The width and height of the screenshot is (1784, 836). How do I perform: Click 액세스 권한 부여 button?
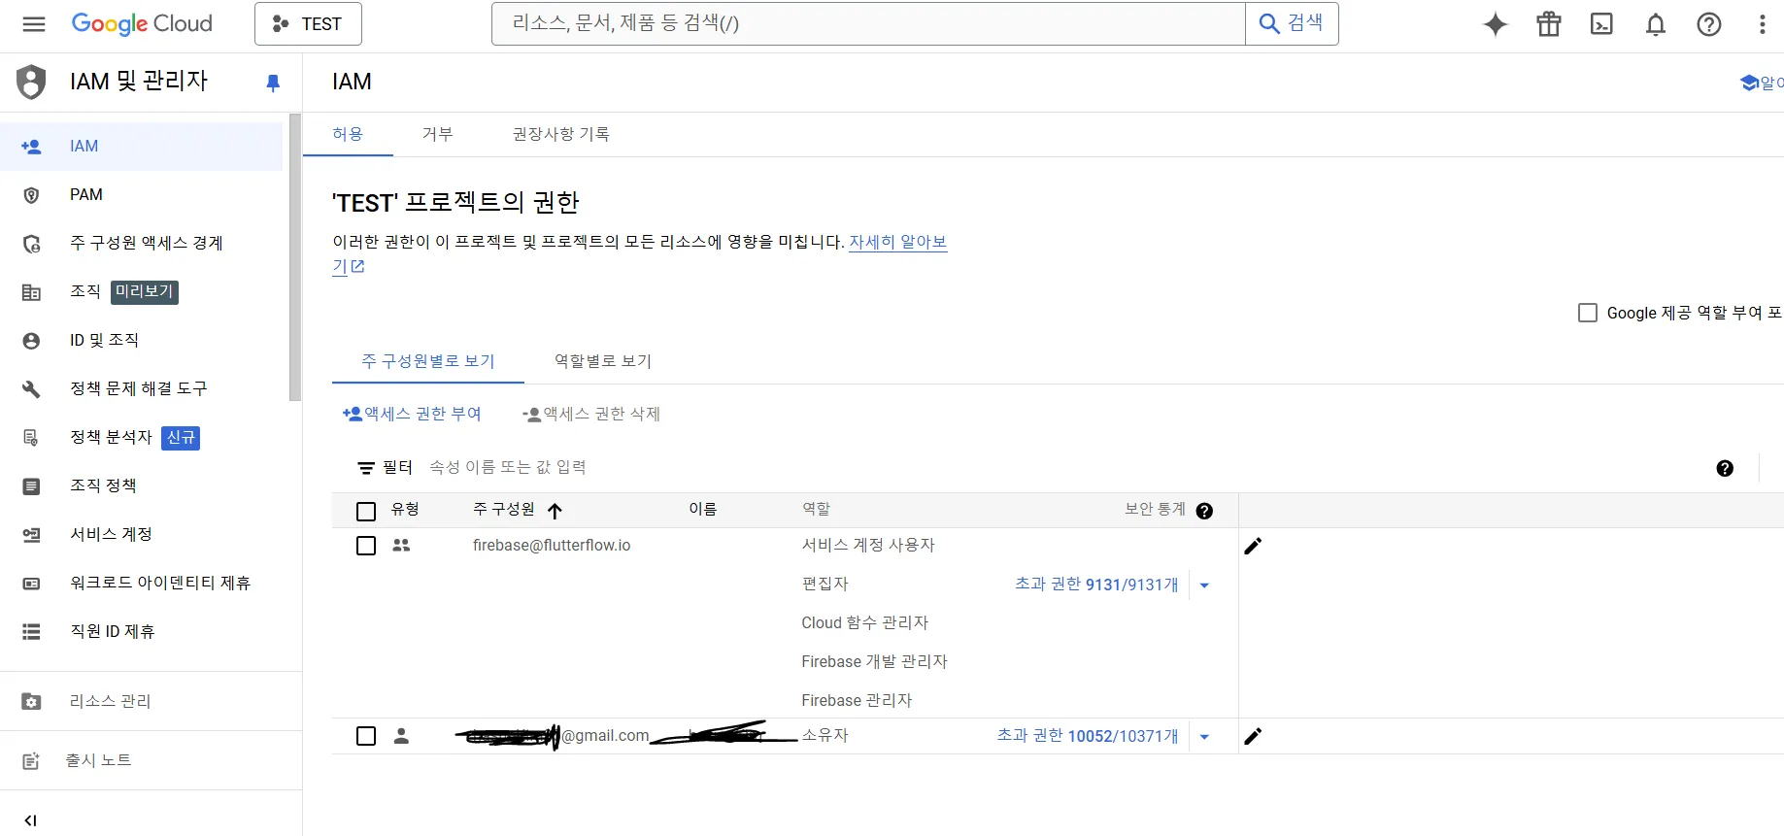point(412,414)
